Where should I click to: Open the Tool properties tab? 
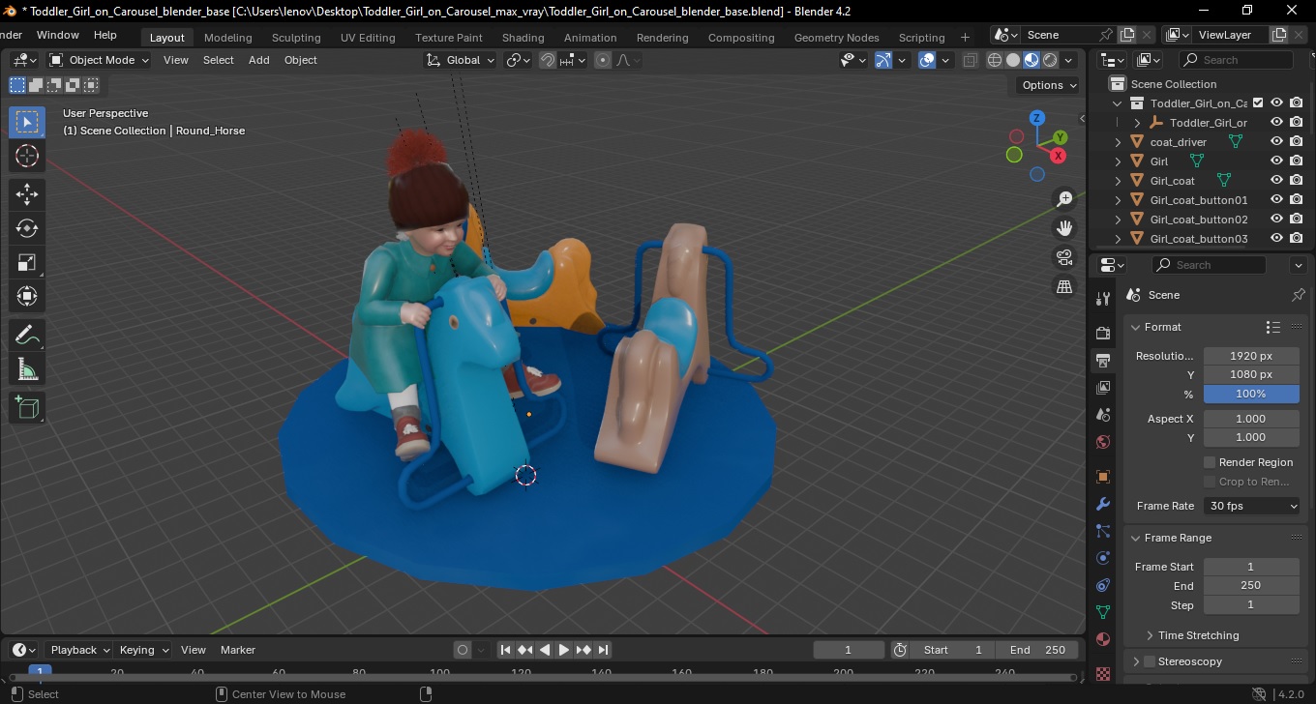click(x=1102, y=298)
